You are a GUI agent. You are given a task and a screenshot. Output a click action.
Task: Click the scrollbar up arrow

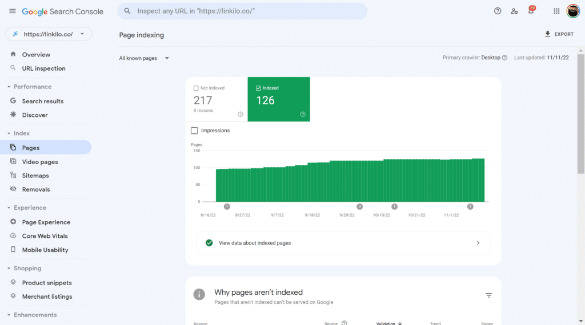(x=580, y=50)
